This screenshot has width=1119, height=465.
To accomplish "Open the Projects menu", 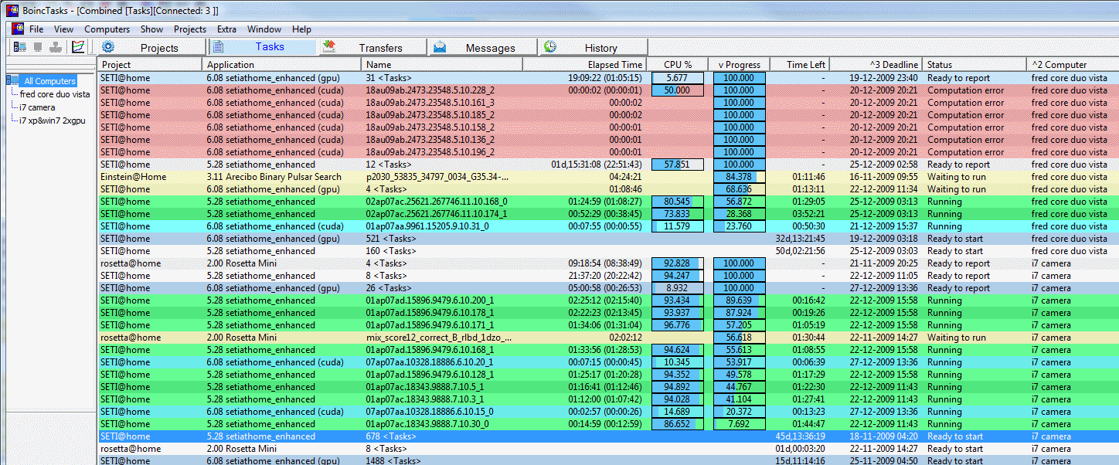I will 190,29.
